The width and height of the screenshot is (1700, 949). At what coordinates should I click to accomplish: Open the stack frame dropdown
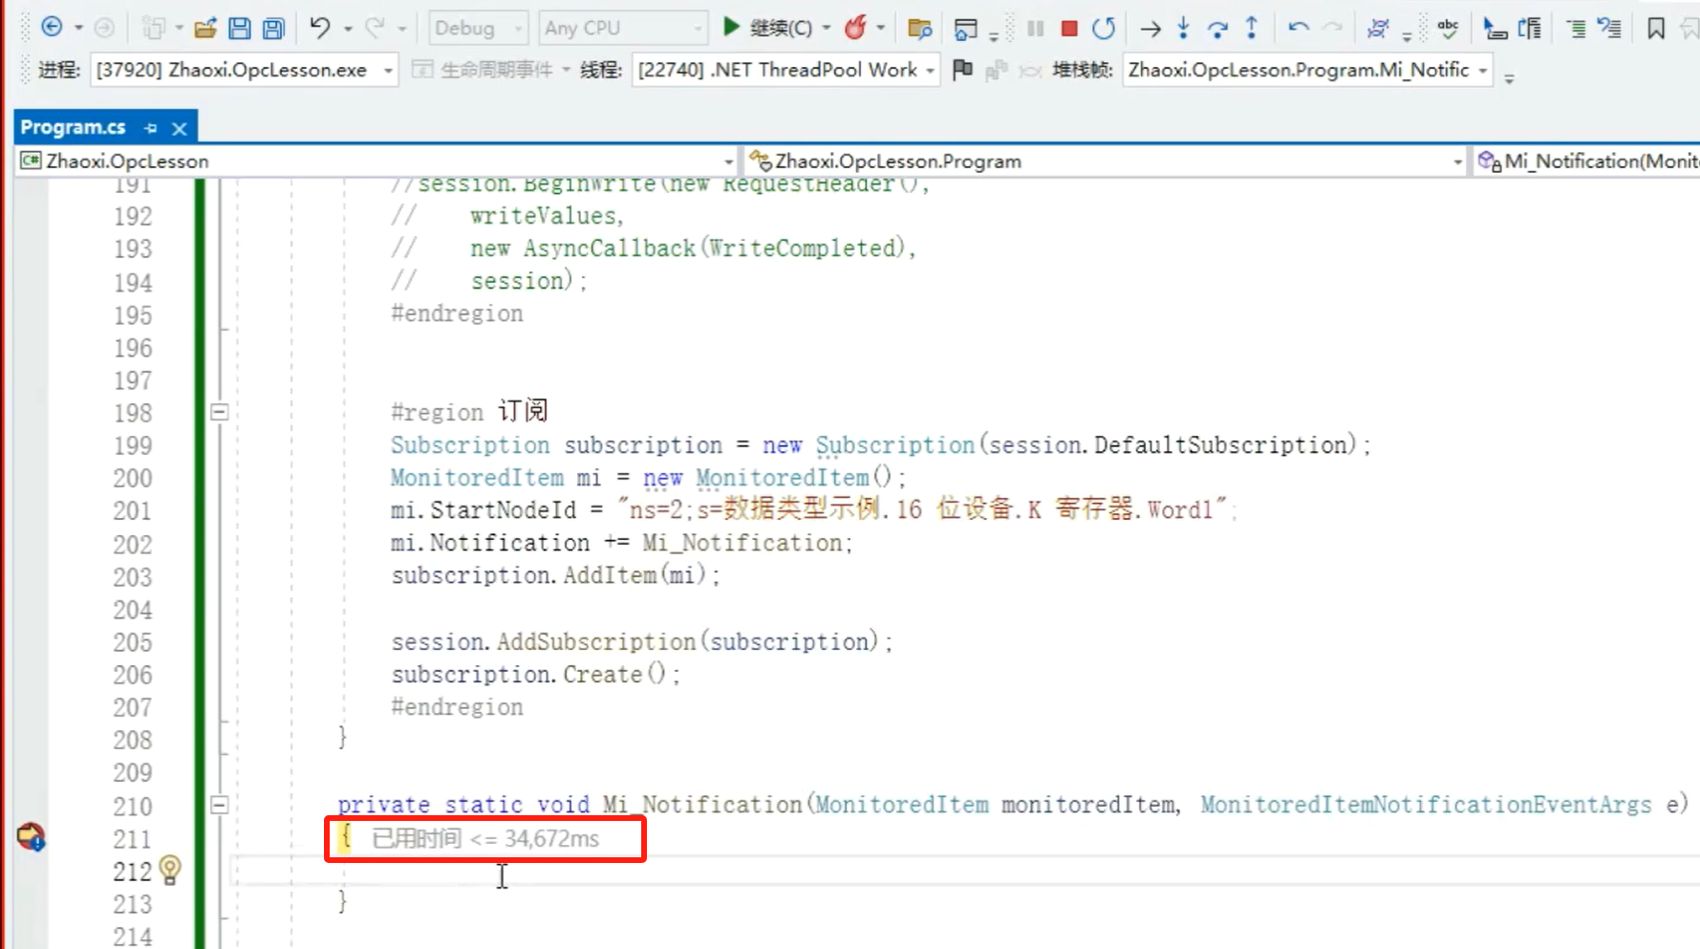[x=1482, y=71]
